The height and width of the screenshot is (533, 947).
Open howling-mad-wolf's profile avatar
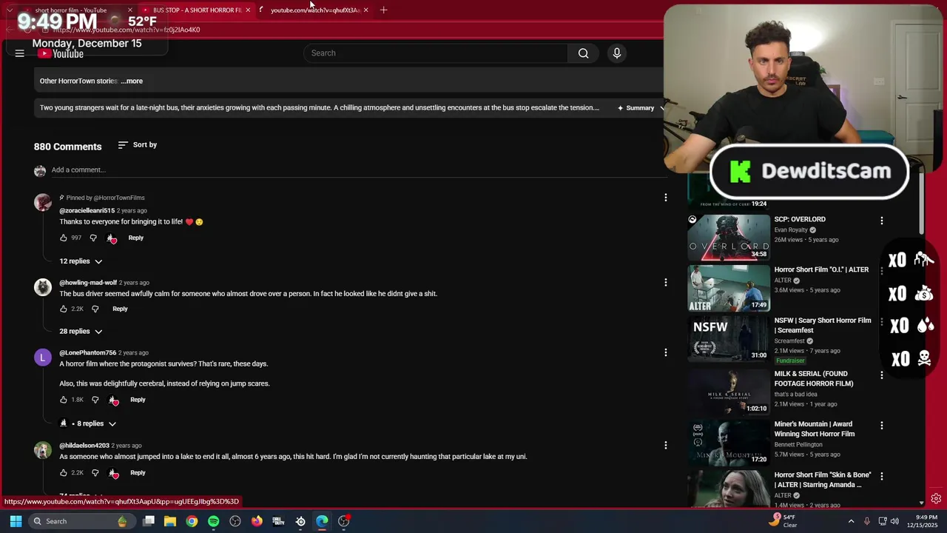[x=43, y=287]
